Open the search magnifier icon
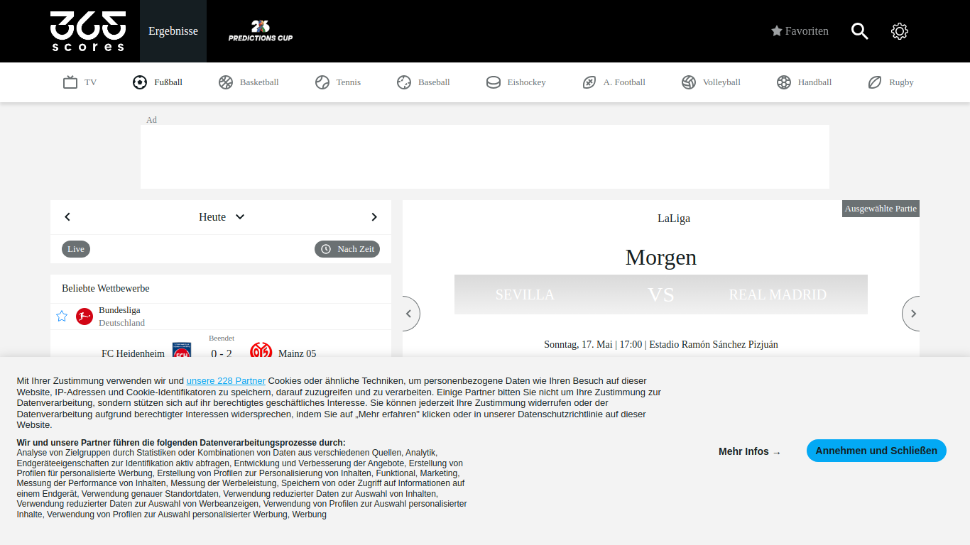The width and height of the screenshot is (970, 545). click(860, 31)
